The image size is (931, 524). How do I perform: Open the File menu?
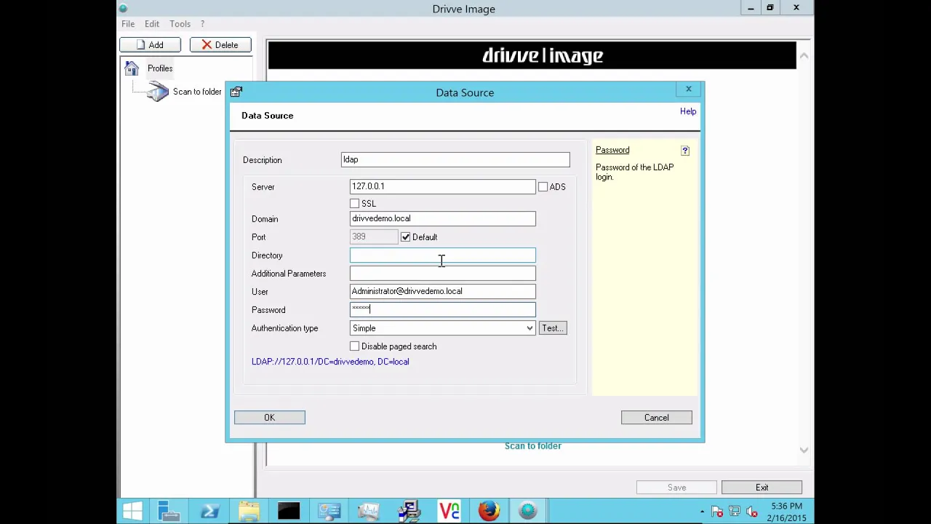128,24
